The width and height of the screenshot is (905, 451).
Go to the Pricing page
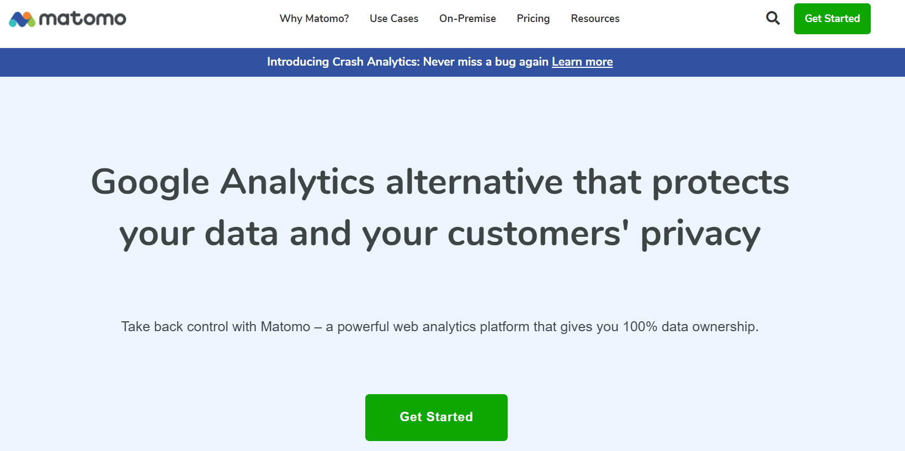(x=533, y=19)
